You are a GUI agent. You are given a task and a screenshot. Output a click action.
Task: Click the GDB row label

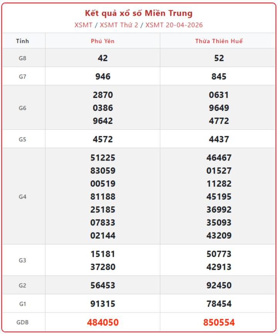coord(22,322)
